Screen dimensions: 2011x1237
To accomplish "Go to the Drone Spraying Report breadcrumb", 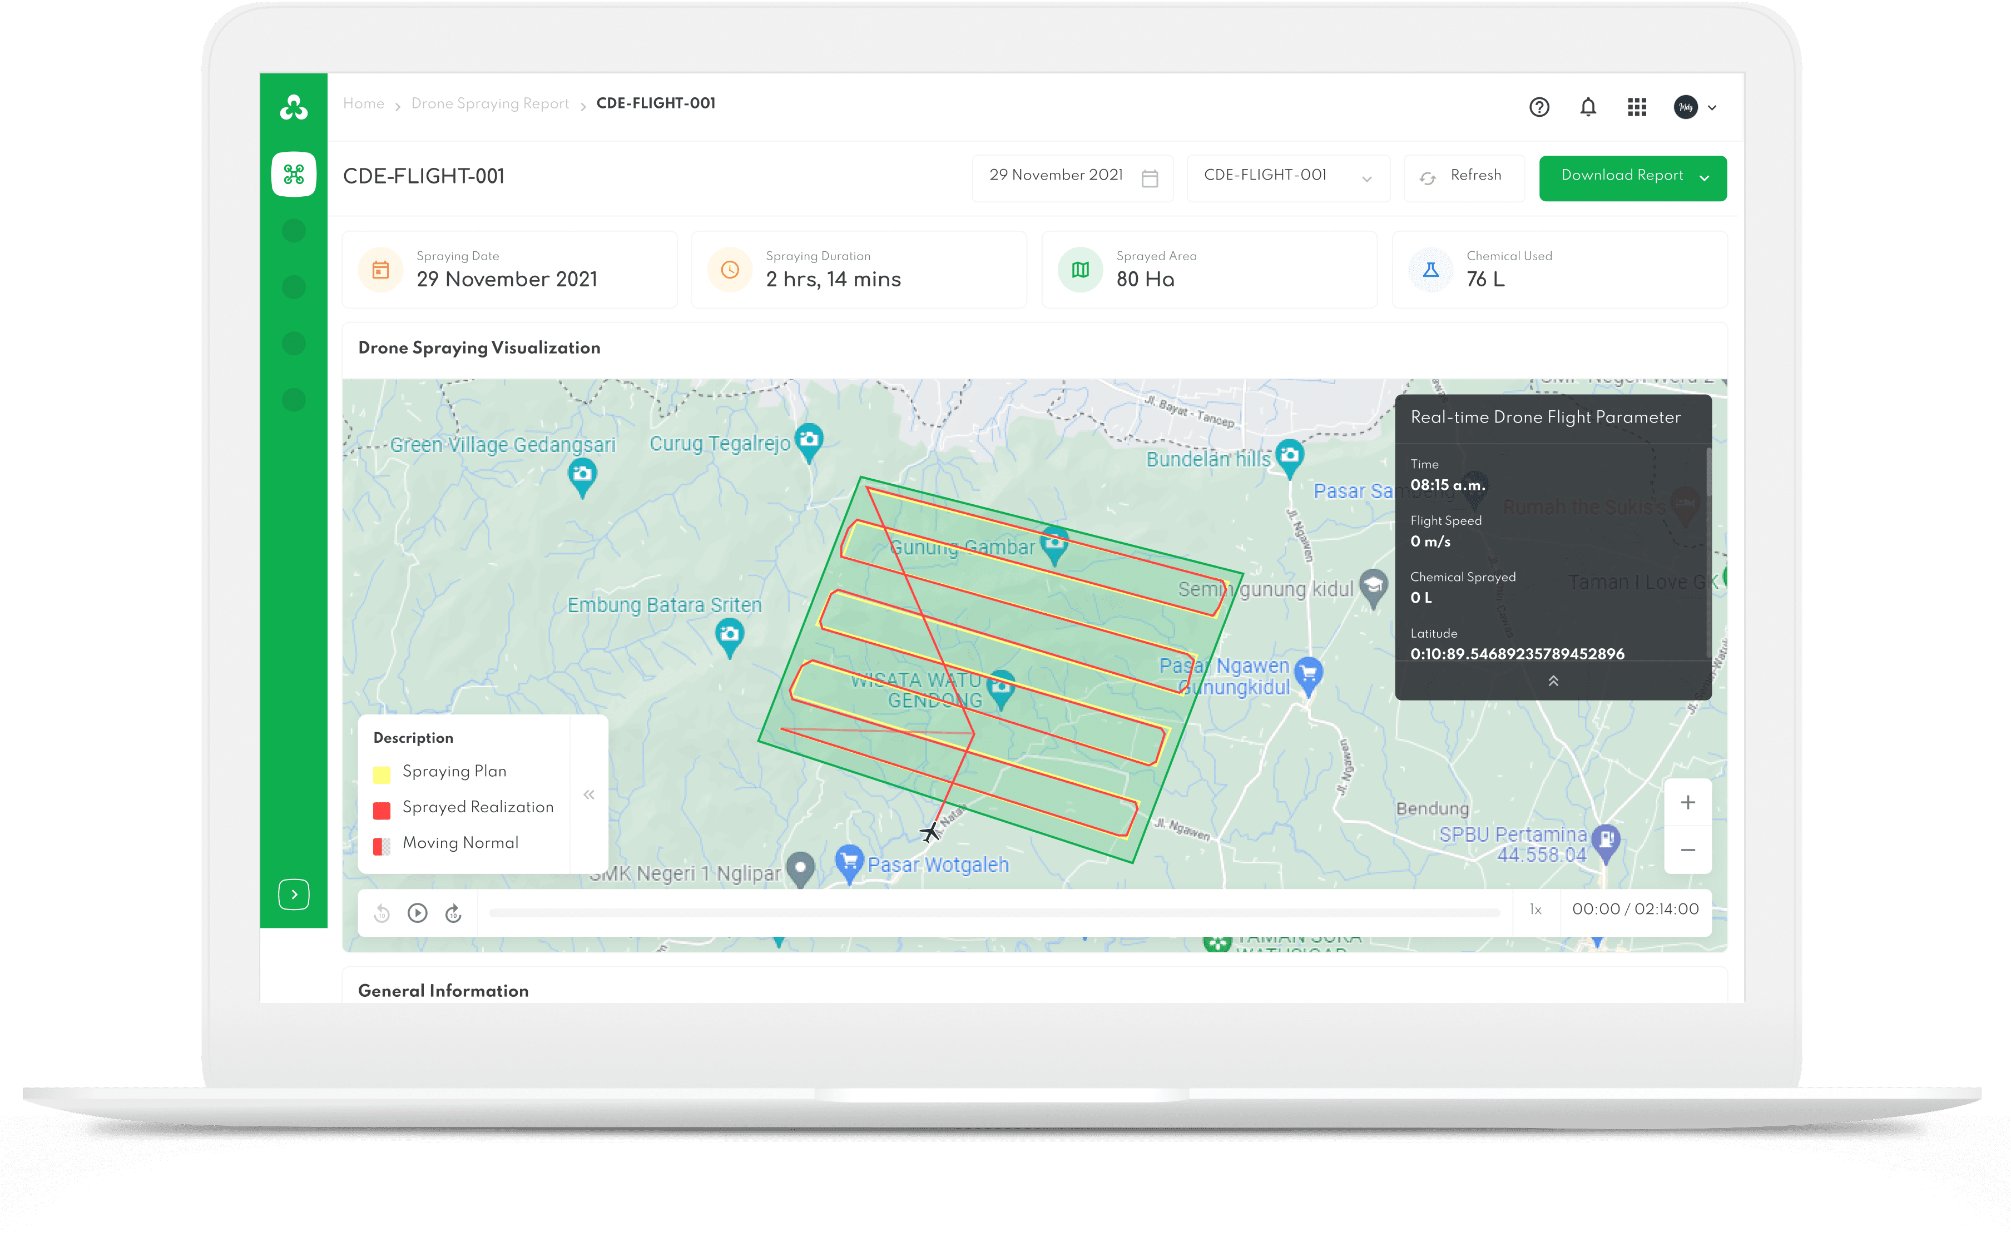I will (x=489, y=103).
